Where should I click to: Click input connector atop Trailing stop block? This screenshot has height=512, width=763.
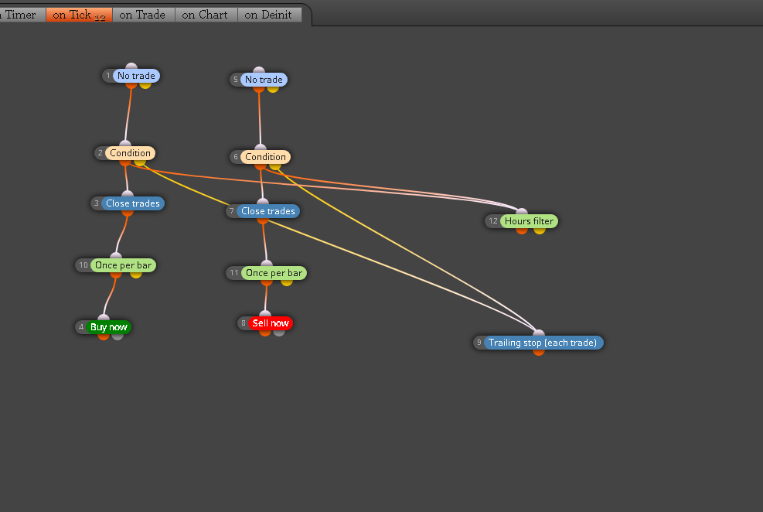pyautogui.click(x=539, y=333)
